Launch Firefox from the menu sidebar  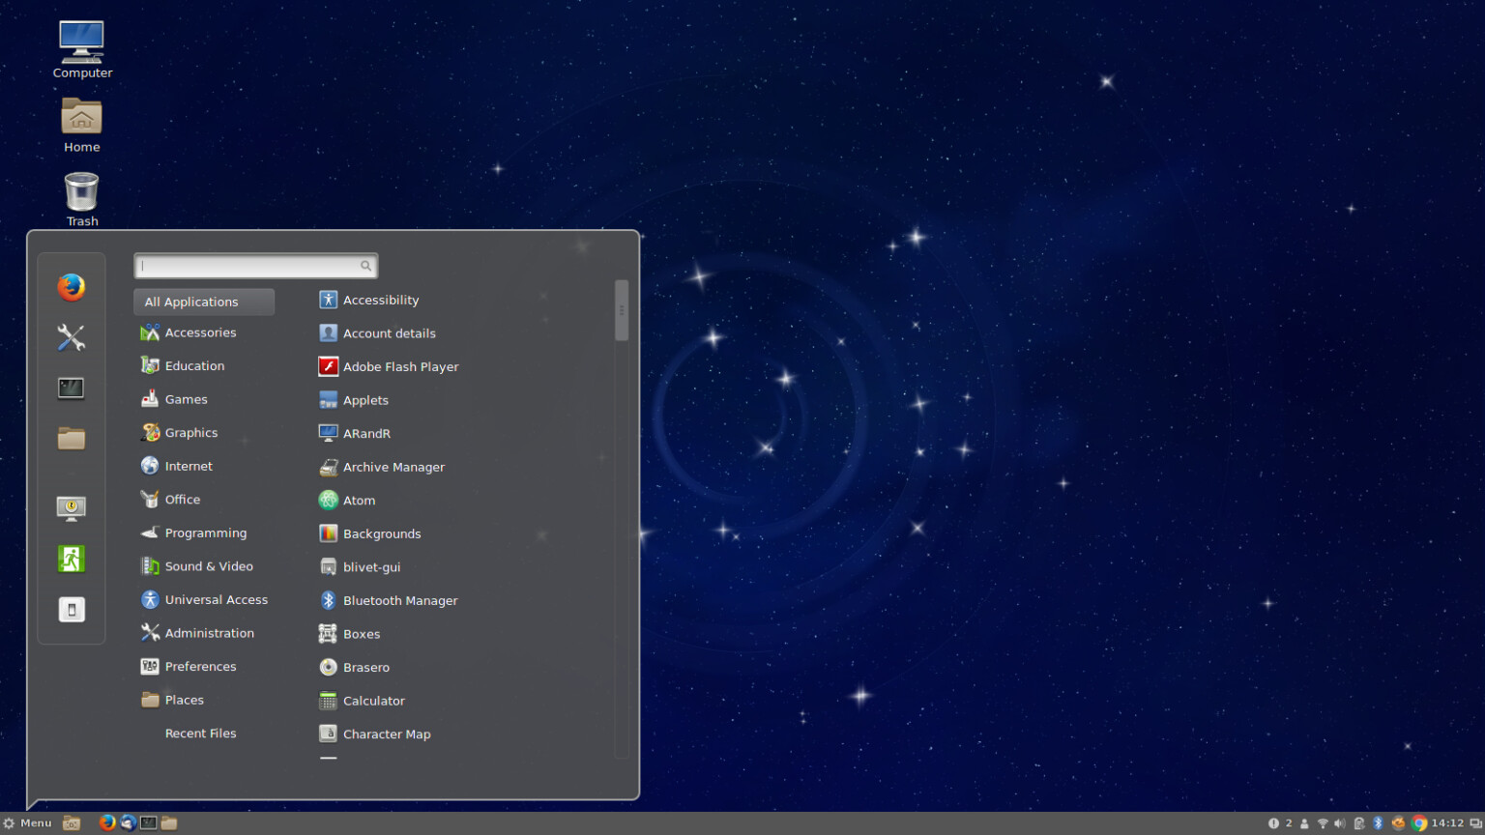(x=72, y=287)
